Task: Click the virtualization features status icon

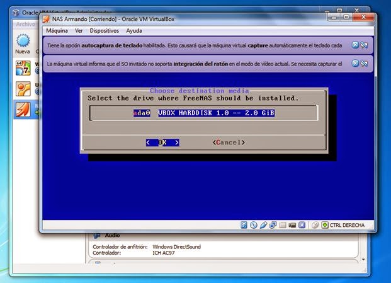Action: point(302,225)
